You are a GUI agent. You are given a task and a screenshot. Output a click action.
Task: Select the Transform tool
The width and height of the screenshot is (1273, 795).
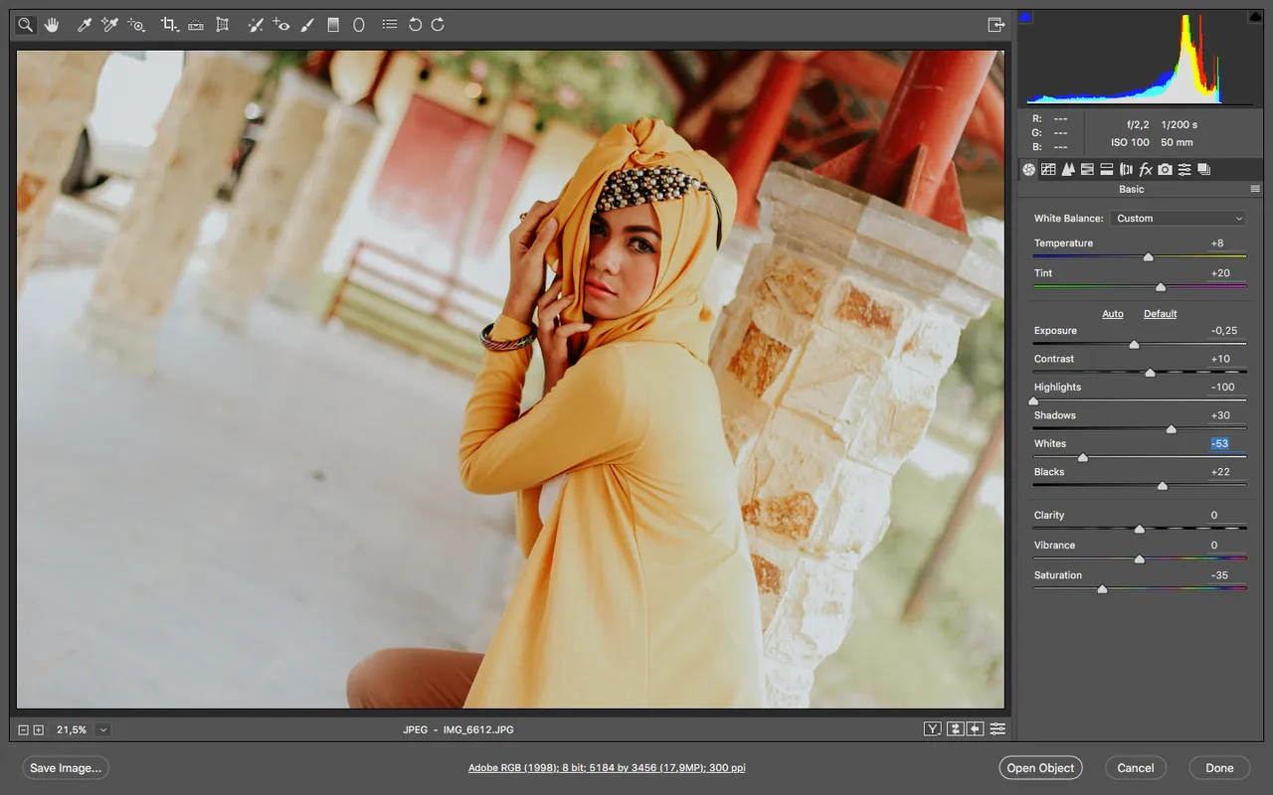[223, 24]
